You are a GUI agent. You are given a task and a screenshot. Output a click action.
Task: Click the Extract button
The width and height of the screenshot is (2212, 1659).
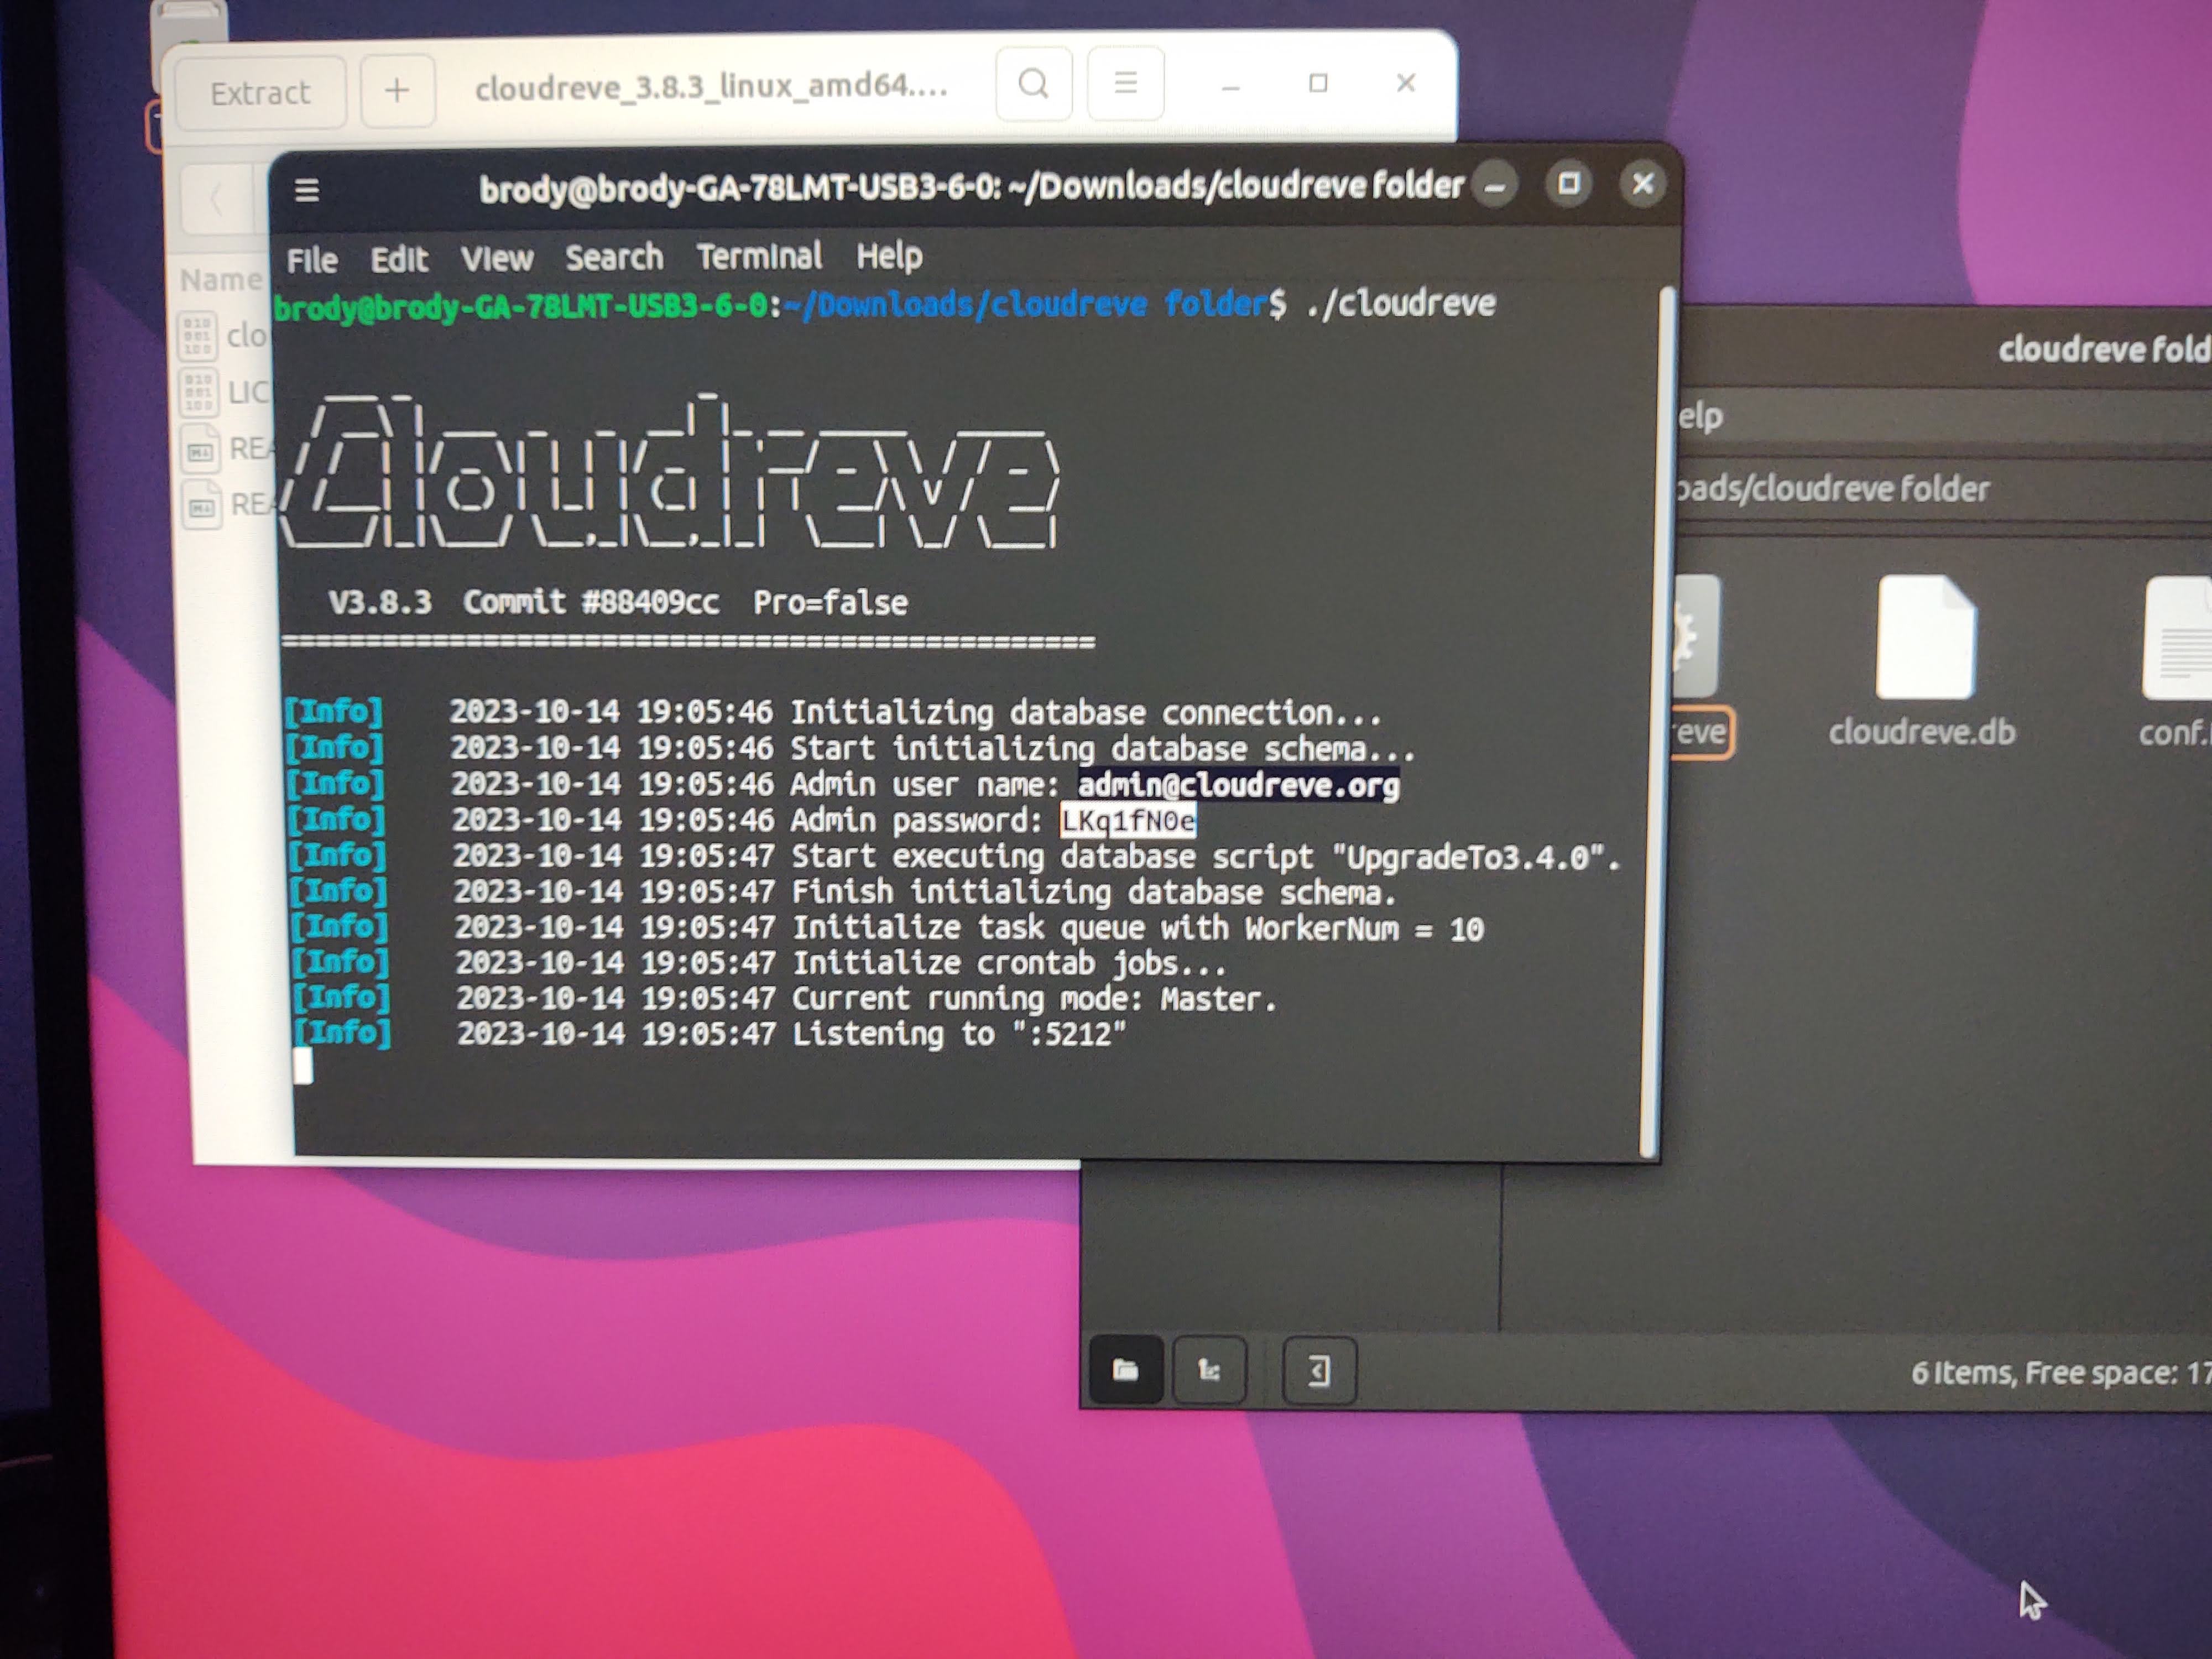260,93
